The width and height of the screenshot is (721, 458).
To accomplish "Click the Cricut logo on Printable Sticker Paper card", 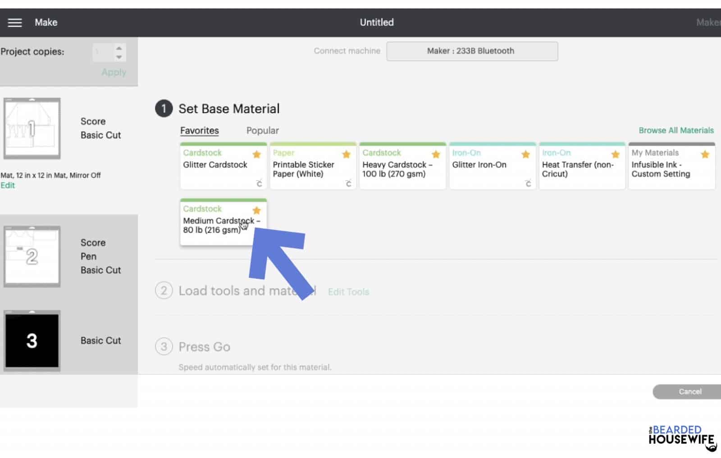I will point(348,183).
